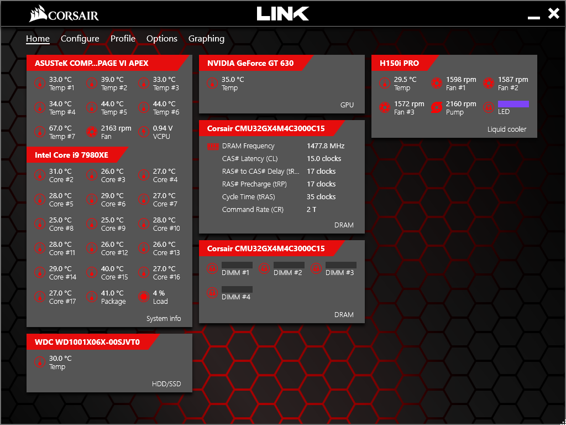Select the Core #12 thermometer icon
The image size is (566, 425).
(x=92, y=248)
